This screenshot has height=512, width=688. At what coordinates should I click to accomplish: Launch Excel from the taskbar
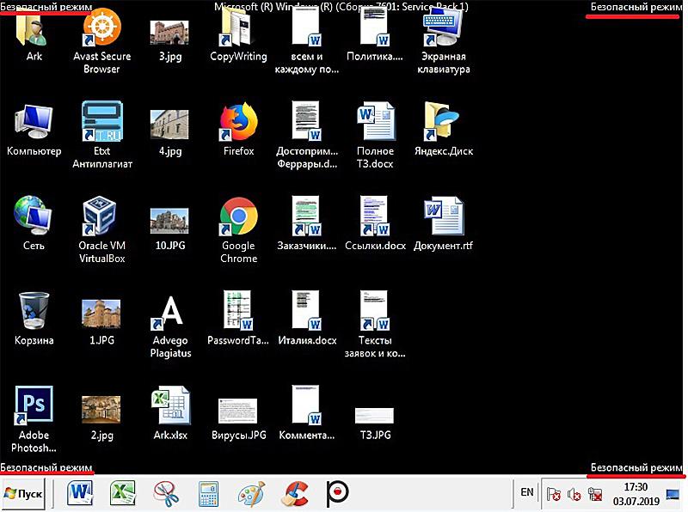(122, 493)
